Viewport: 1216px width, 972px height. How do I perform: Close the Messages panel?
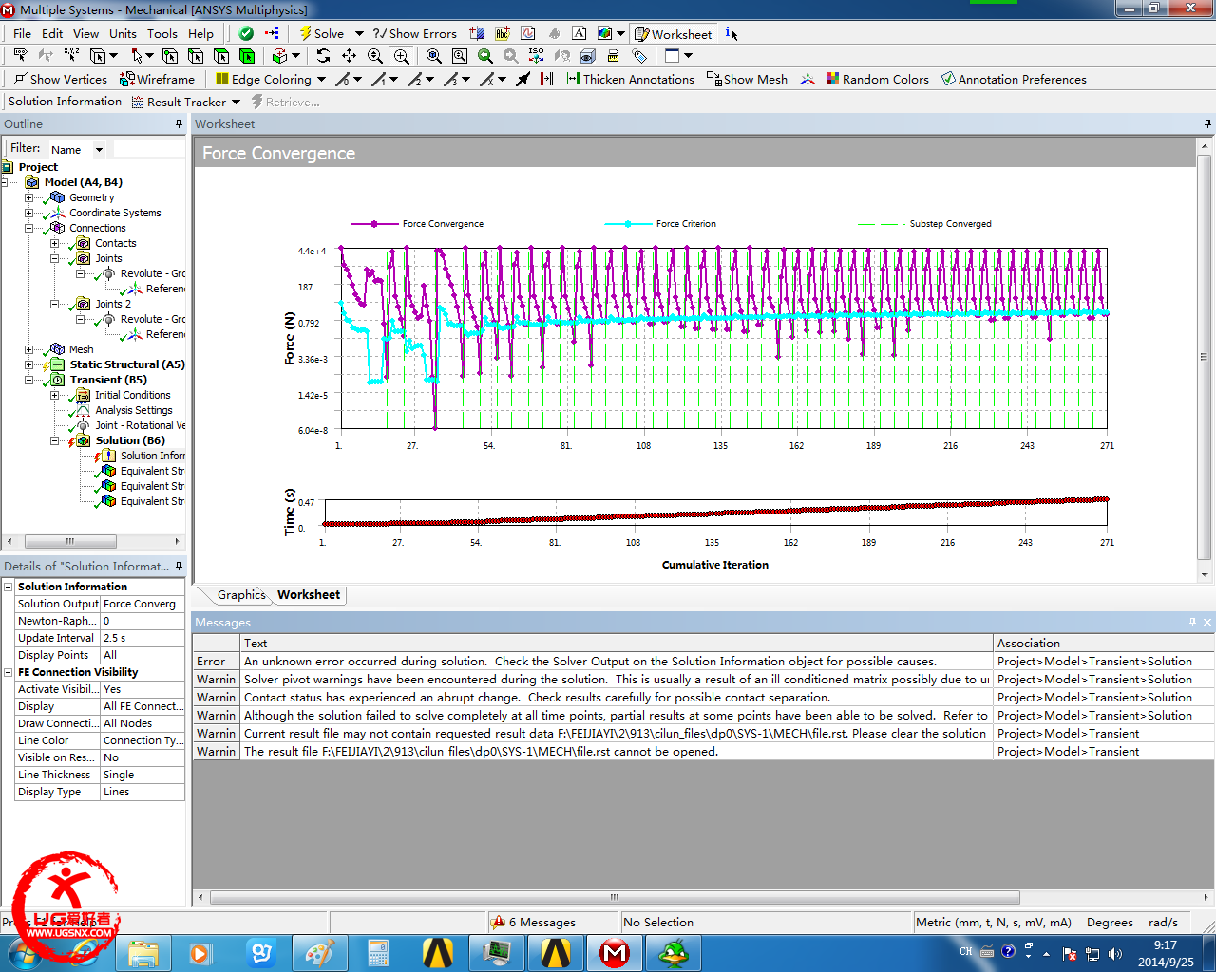coord(1207,622)
